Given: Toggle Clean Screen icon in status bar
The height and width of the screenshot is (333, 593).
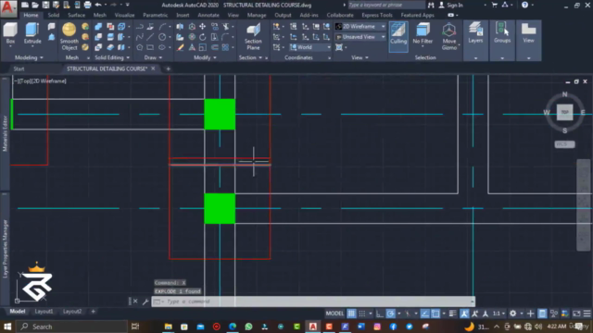Looking at the screenshot, I should tap(576, 314).
